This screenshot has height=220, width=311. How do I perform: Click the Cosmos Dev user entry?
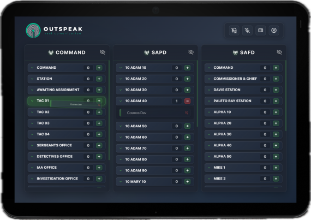155,112
